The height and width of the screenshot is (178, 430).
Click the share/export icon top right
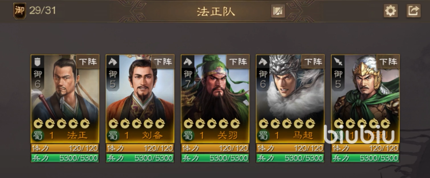tap(414, 11)
